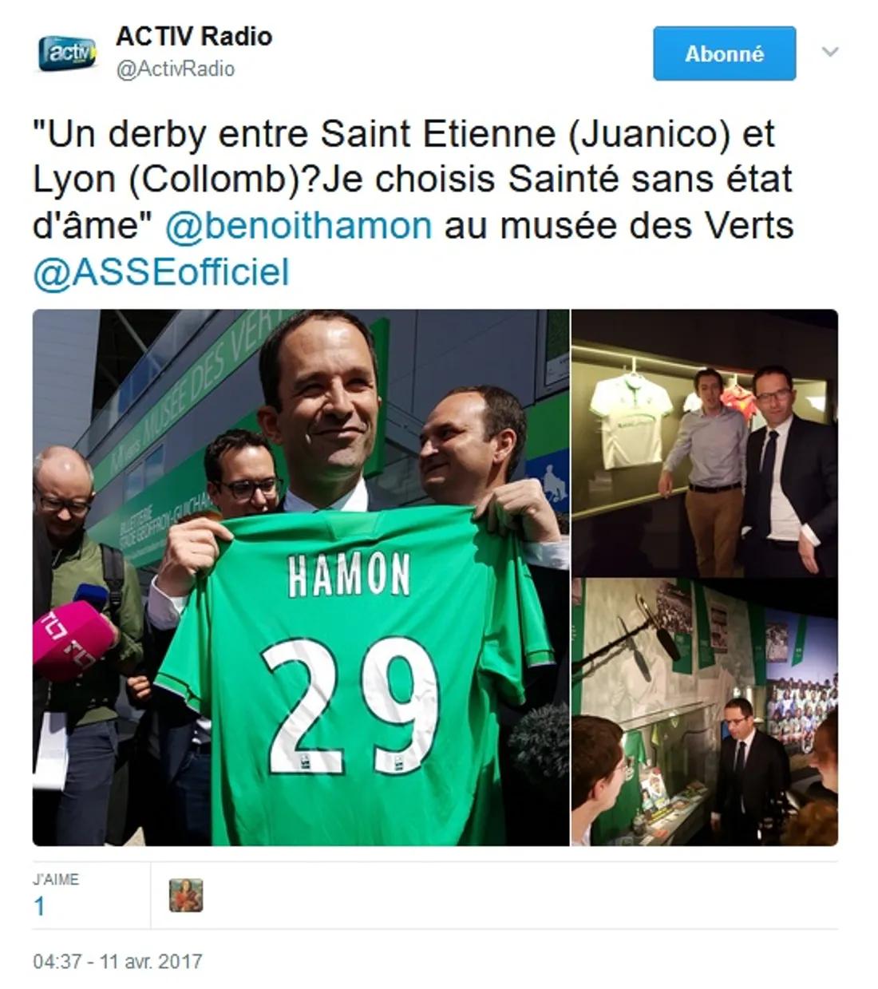Open the 04:37 - 11 avr. 2017 timestamp

(x=117, y=961)
